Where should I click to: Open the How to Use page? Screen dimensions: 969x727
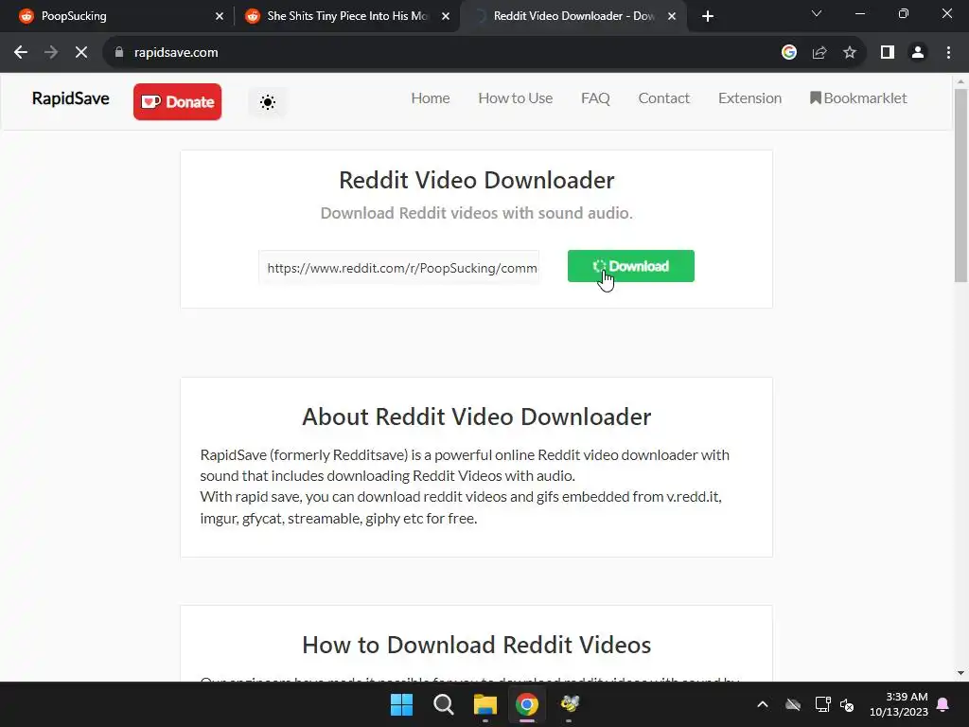coord(516,98)
